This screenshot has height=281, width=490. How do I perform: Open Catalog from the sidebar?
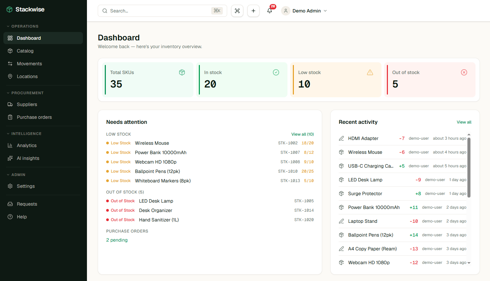25,51
